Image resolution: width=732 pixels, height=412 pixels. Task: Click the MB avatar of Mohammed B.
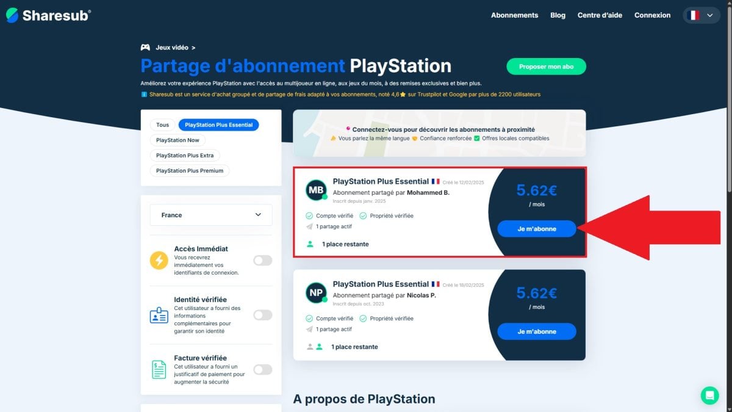coord(316,190)
